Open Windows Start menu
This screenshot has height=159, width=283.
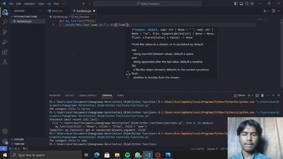(x=5, y=155)
